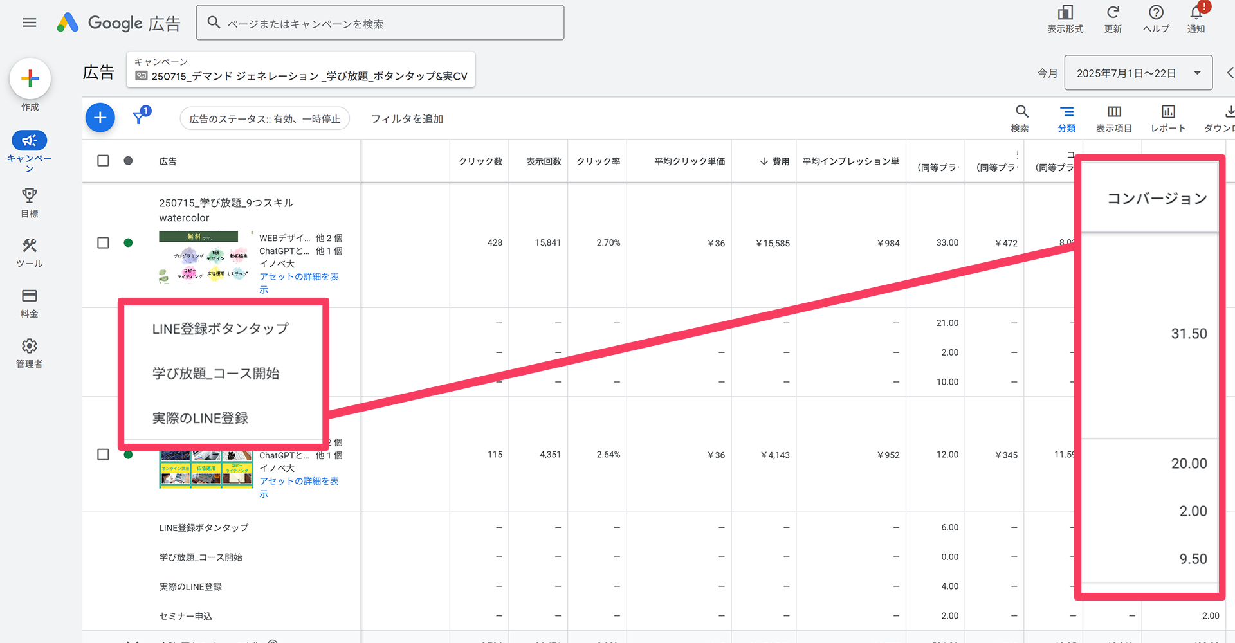Click the 表示形式 appearance icon
Image resolution: width=1235 pixels, height=643 pixels.
click(x=1065, y=14)
